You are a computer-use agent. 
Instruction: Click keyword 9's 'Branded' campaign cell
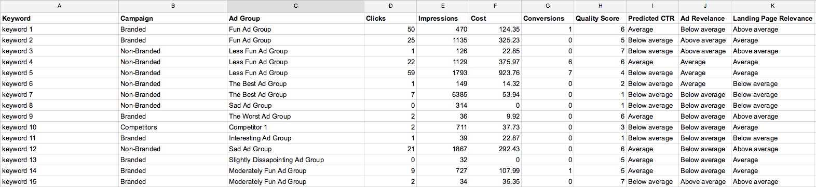(x=173, y=116)
